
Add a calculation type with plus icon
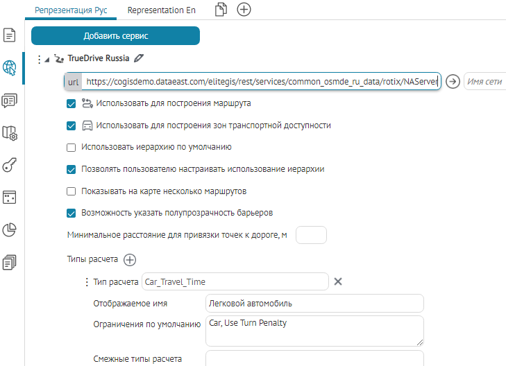pos(130,260)
